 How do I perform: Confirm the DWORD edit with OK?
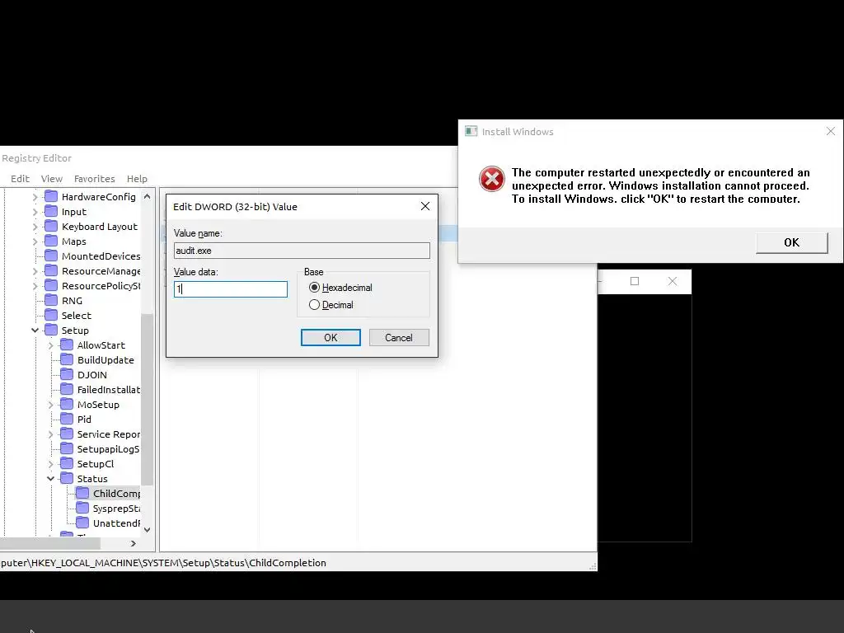(x=331, y=337)
